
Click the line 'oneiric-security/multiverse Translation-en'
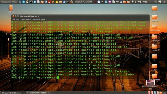(x=79, y=22)
